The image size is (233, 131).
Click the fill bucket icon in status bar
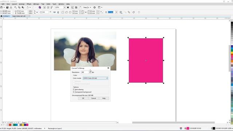[x=185, y=128]
